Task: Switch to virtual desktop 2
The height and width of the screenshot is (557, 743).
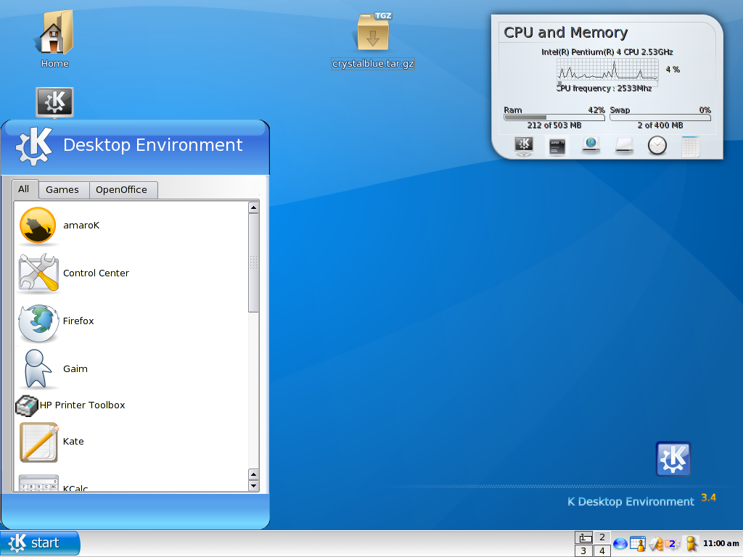Action: click(x=602, y=537)
